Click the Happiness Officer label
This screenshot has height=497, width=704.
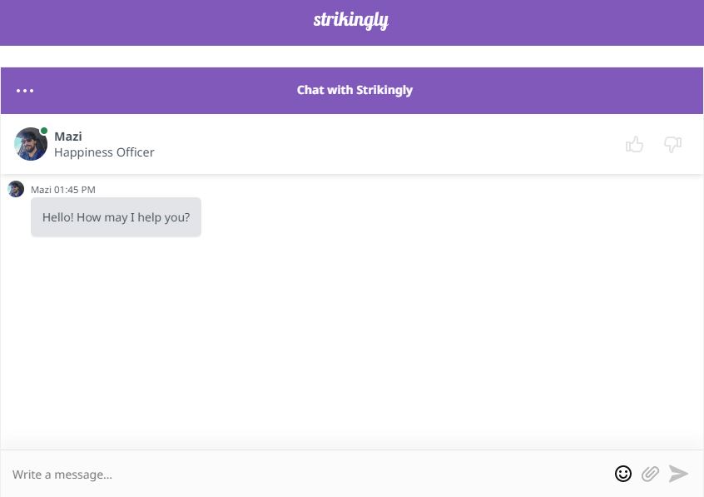[104, 152]
